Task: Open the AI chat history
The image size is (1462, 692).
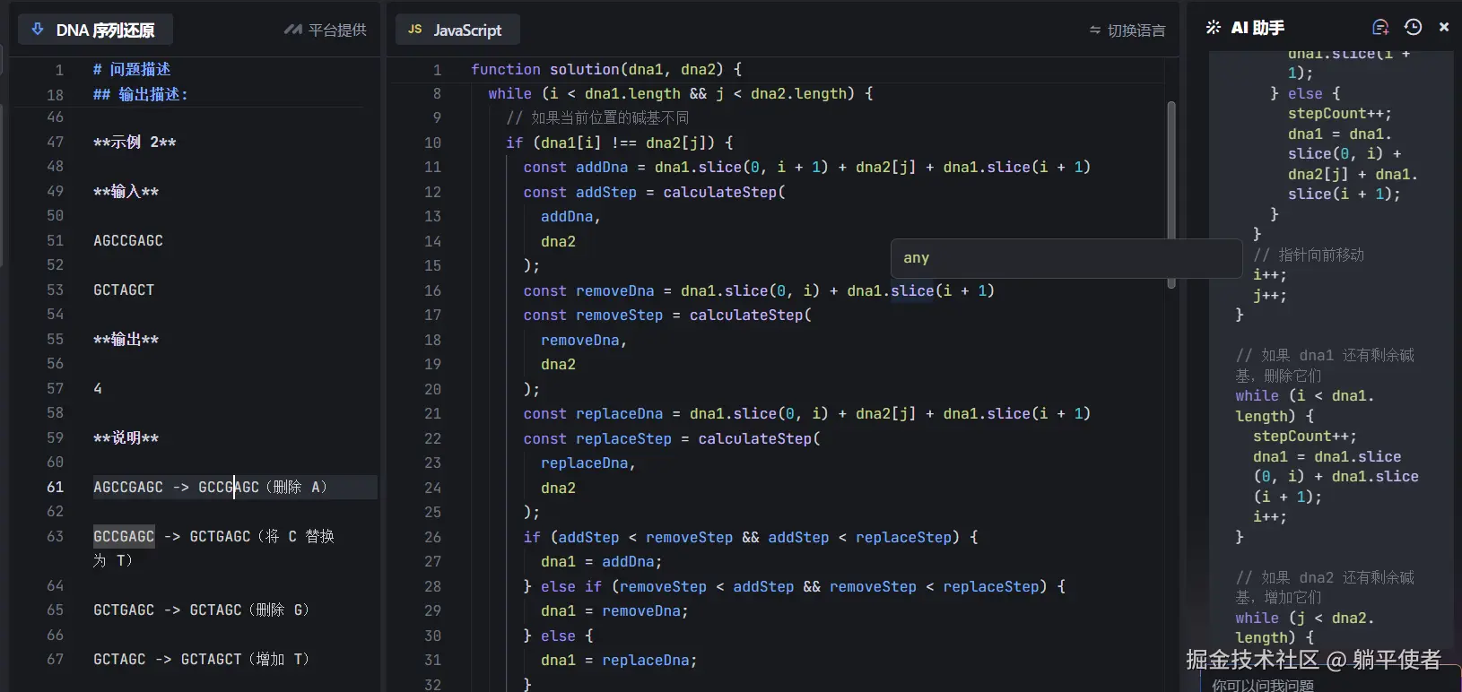Action: [1413, 27]
